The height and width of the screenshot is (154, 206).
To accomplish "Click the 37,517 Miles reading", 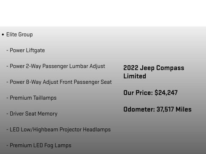I will (174, 109).
